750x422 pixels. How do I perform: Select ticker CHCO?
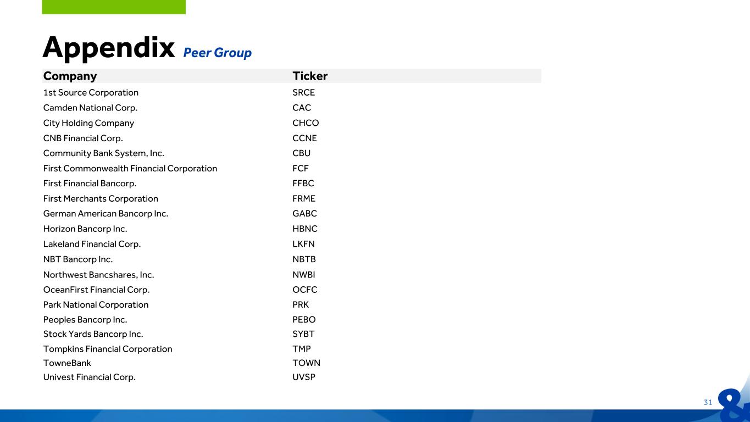click(x=305, y=123)
